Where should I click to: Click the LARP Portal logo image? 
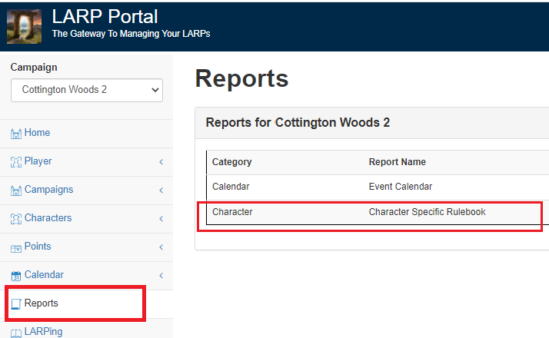pyautogui.click(x=24, y=26)
